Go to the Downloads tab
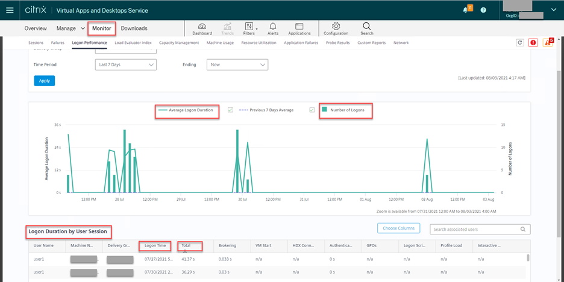 tap(134, 28)
